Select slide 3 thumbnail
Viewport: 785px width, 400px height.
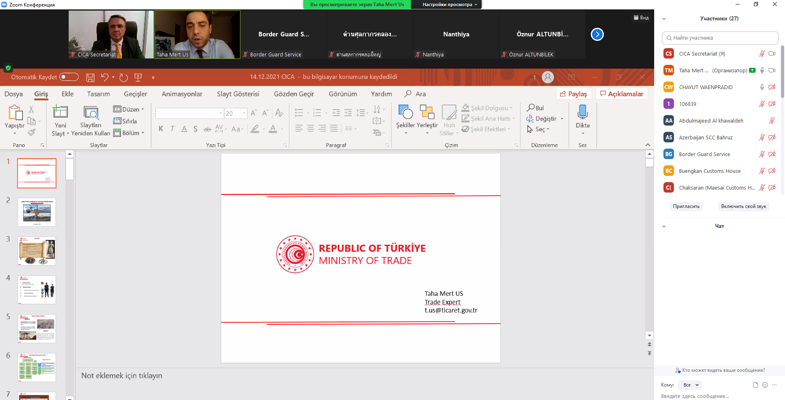pyautogui.click(x=37, y=251)
